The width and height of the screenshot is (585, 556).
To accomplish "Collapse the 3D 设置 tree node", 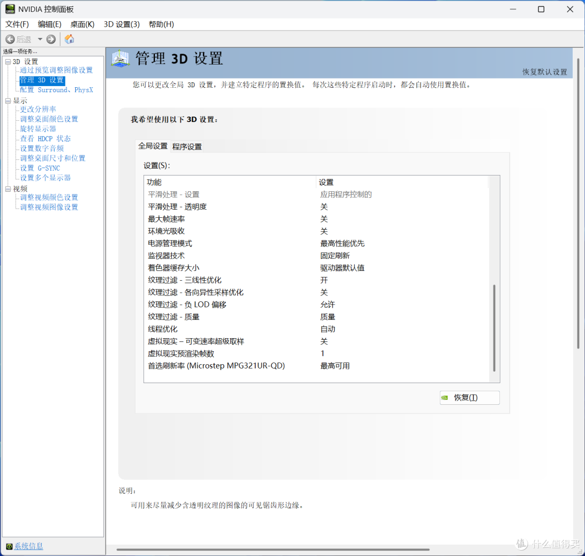I will coord(8,62).
